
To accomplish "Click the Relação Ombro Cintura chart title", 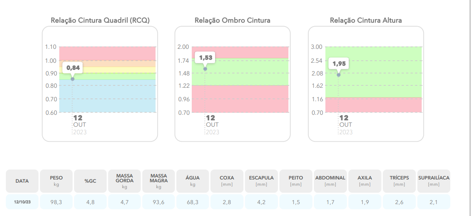I will click(232, 20).
